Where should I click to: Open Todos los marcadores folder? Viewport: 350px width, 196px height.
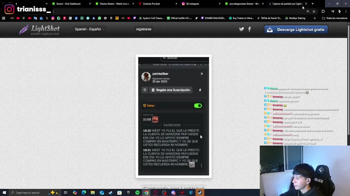tap(335, 18)
